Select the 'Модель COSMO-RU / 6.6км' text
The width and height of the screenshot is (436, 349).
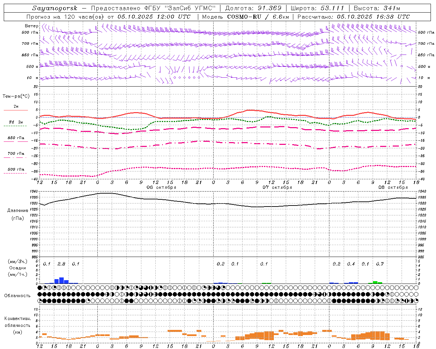click(x=246, y=17)
